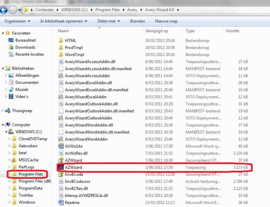Select the AveryWizardOutlookAddin.dll.manifest file name

(100, 111)
